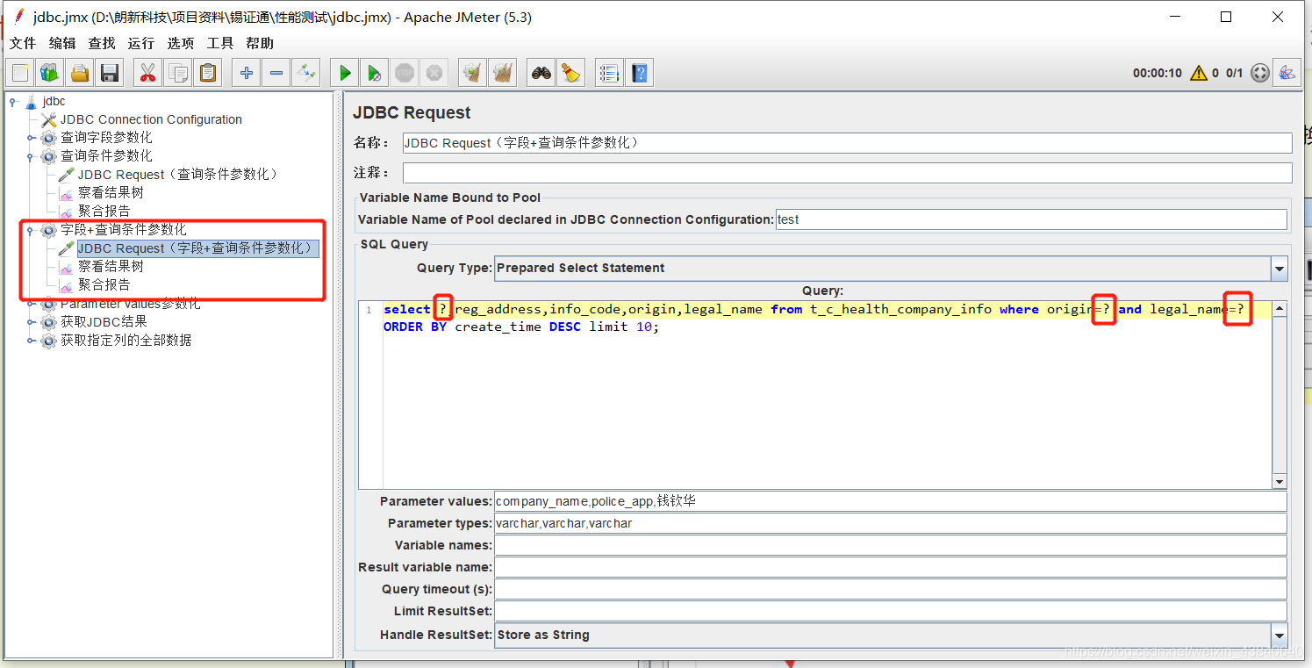Collapse all tree nodes with minus
The width and height of the screenshot is (1312, 668).
[x=276, y=73]
